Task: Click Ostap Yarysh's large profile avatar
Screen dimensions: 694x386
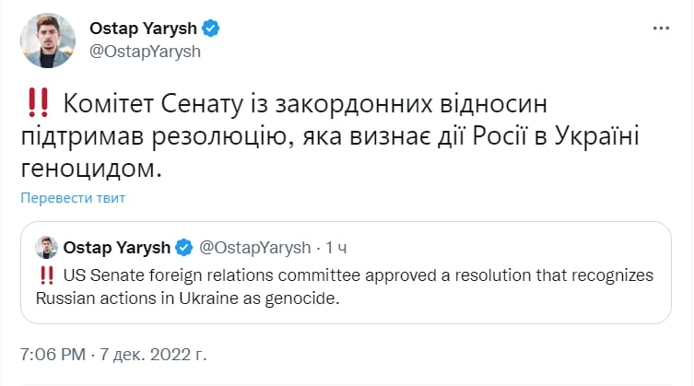Action: point(47,40)
